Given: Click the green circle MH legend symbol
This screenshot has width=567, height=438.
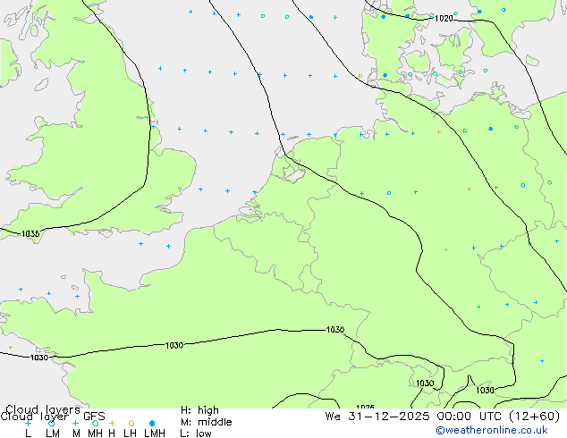Looking at the screenshot, I should 95,423.
